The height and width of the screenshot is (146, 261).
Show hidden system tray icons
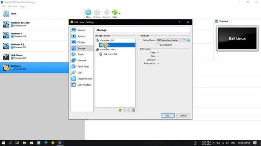pyautogui.click(x=214, y=143)
